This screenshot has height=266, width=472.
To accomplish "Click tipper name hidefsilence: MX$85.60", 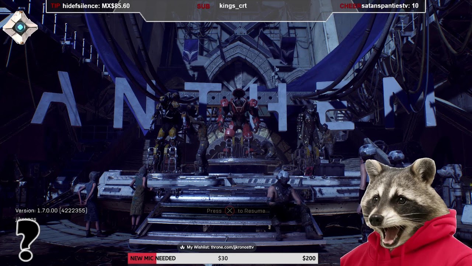I will coord(96,6).
